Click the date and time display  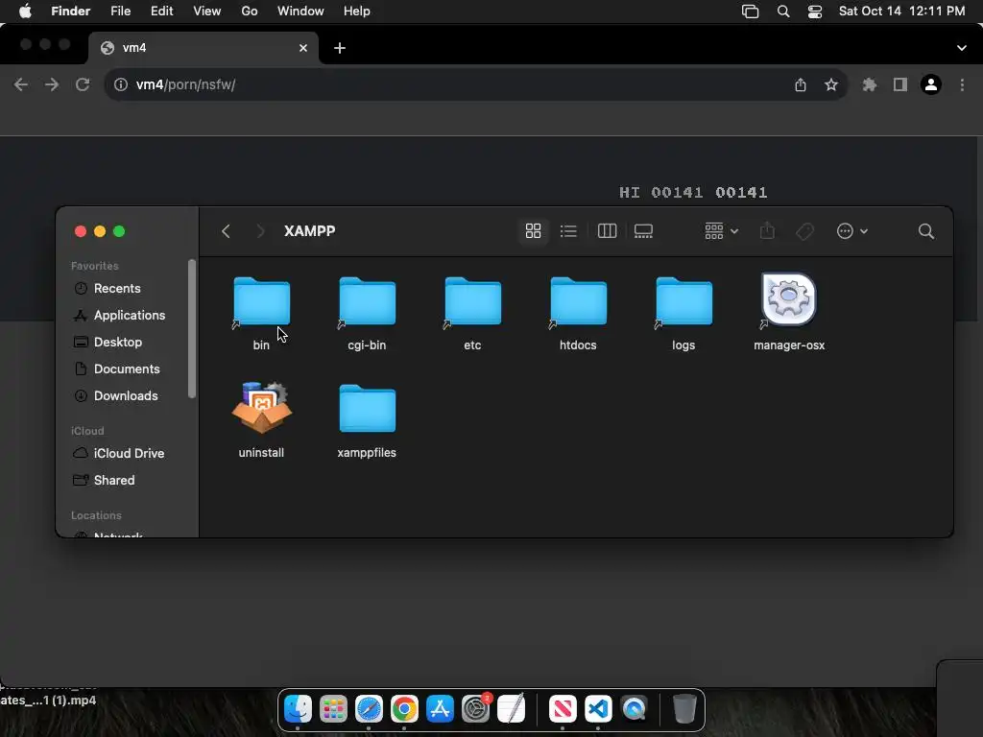[901, 12]
